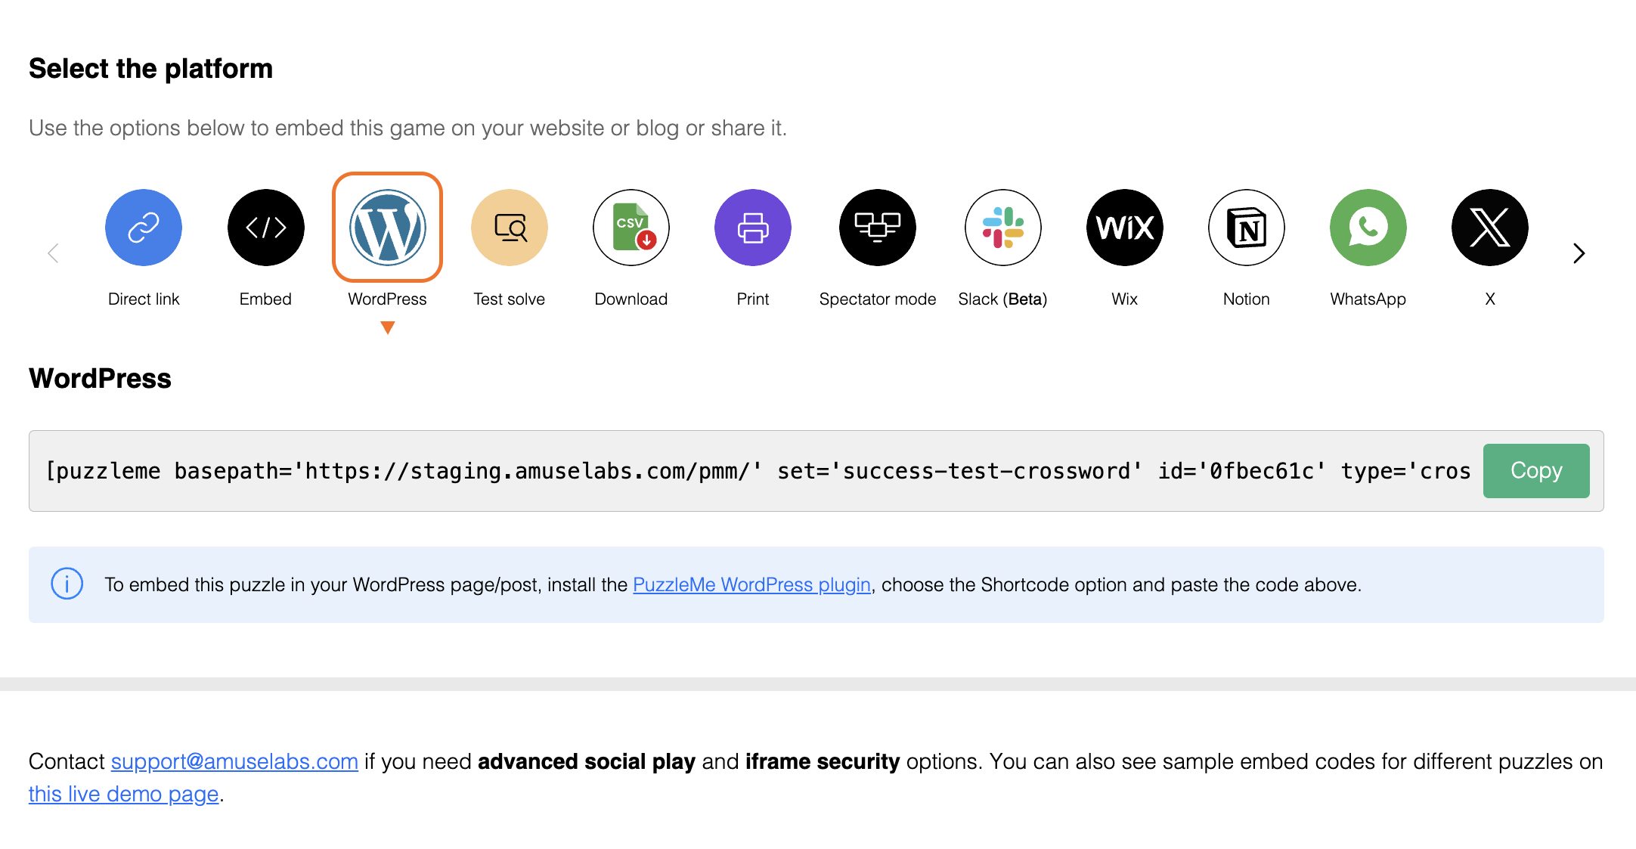Click the 'WhatsApp' label text
The width and height of the screenshot is (1636, 849).
pos(1368,299)
